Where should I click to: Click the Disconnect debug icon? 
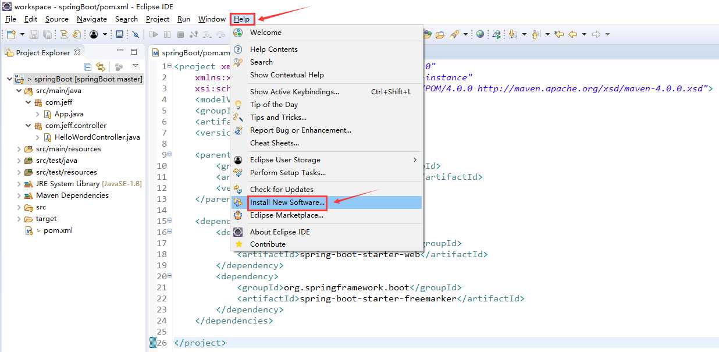coord(194,35)
